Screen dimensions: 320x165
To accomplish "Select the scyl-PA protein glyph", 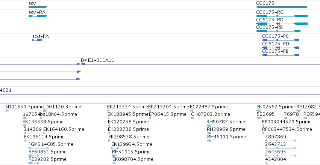I will 37,40.
